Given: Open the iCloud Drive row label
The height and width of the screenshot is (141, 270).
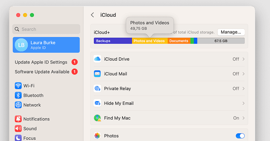Looking at the screenshot, I should (x=117, y=59).
